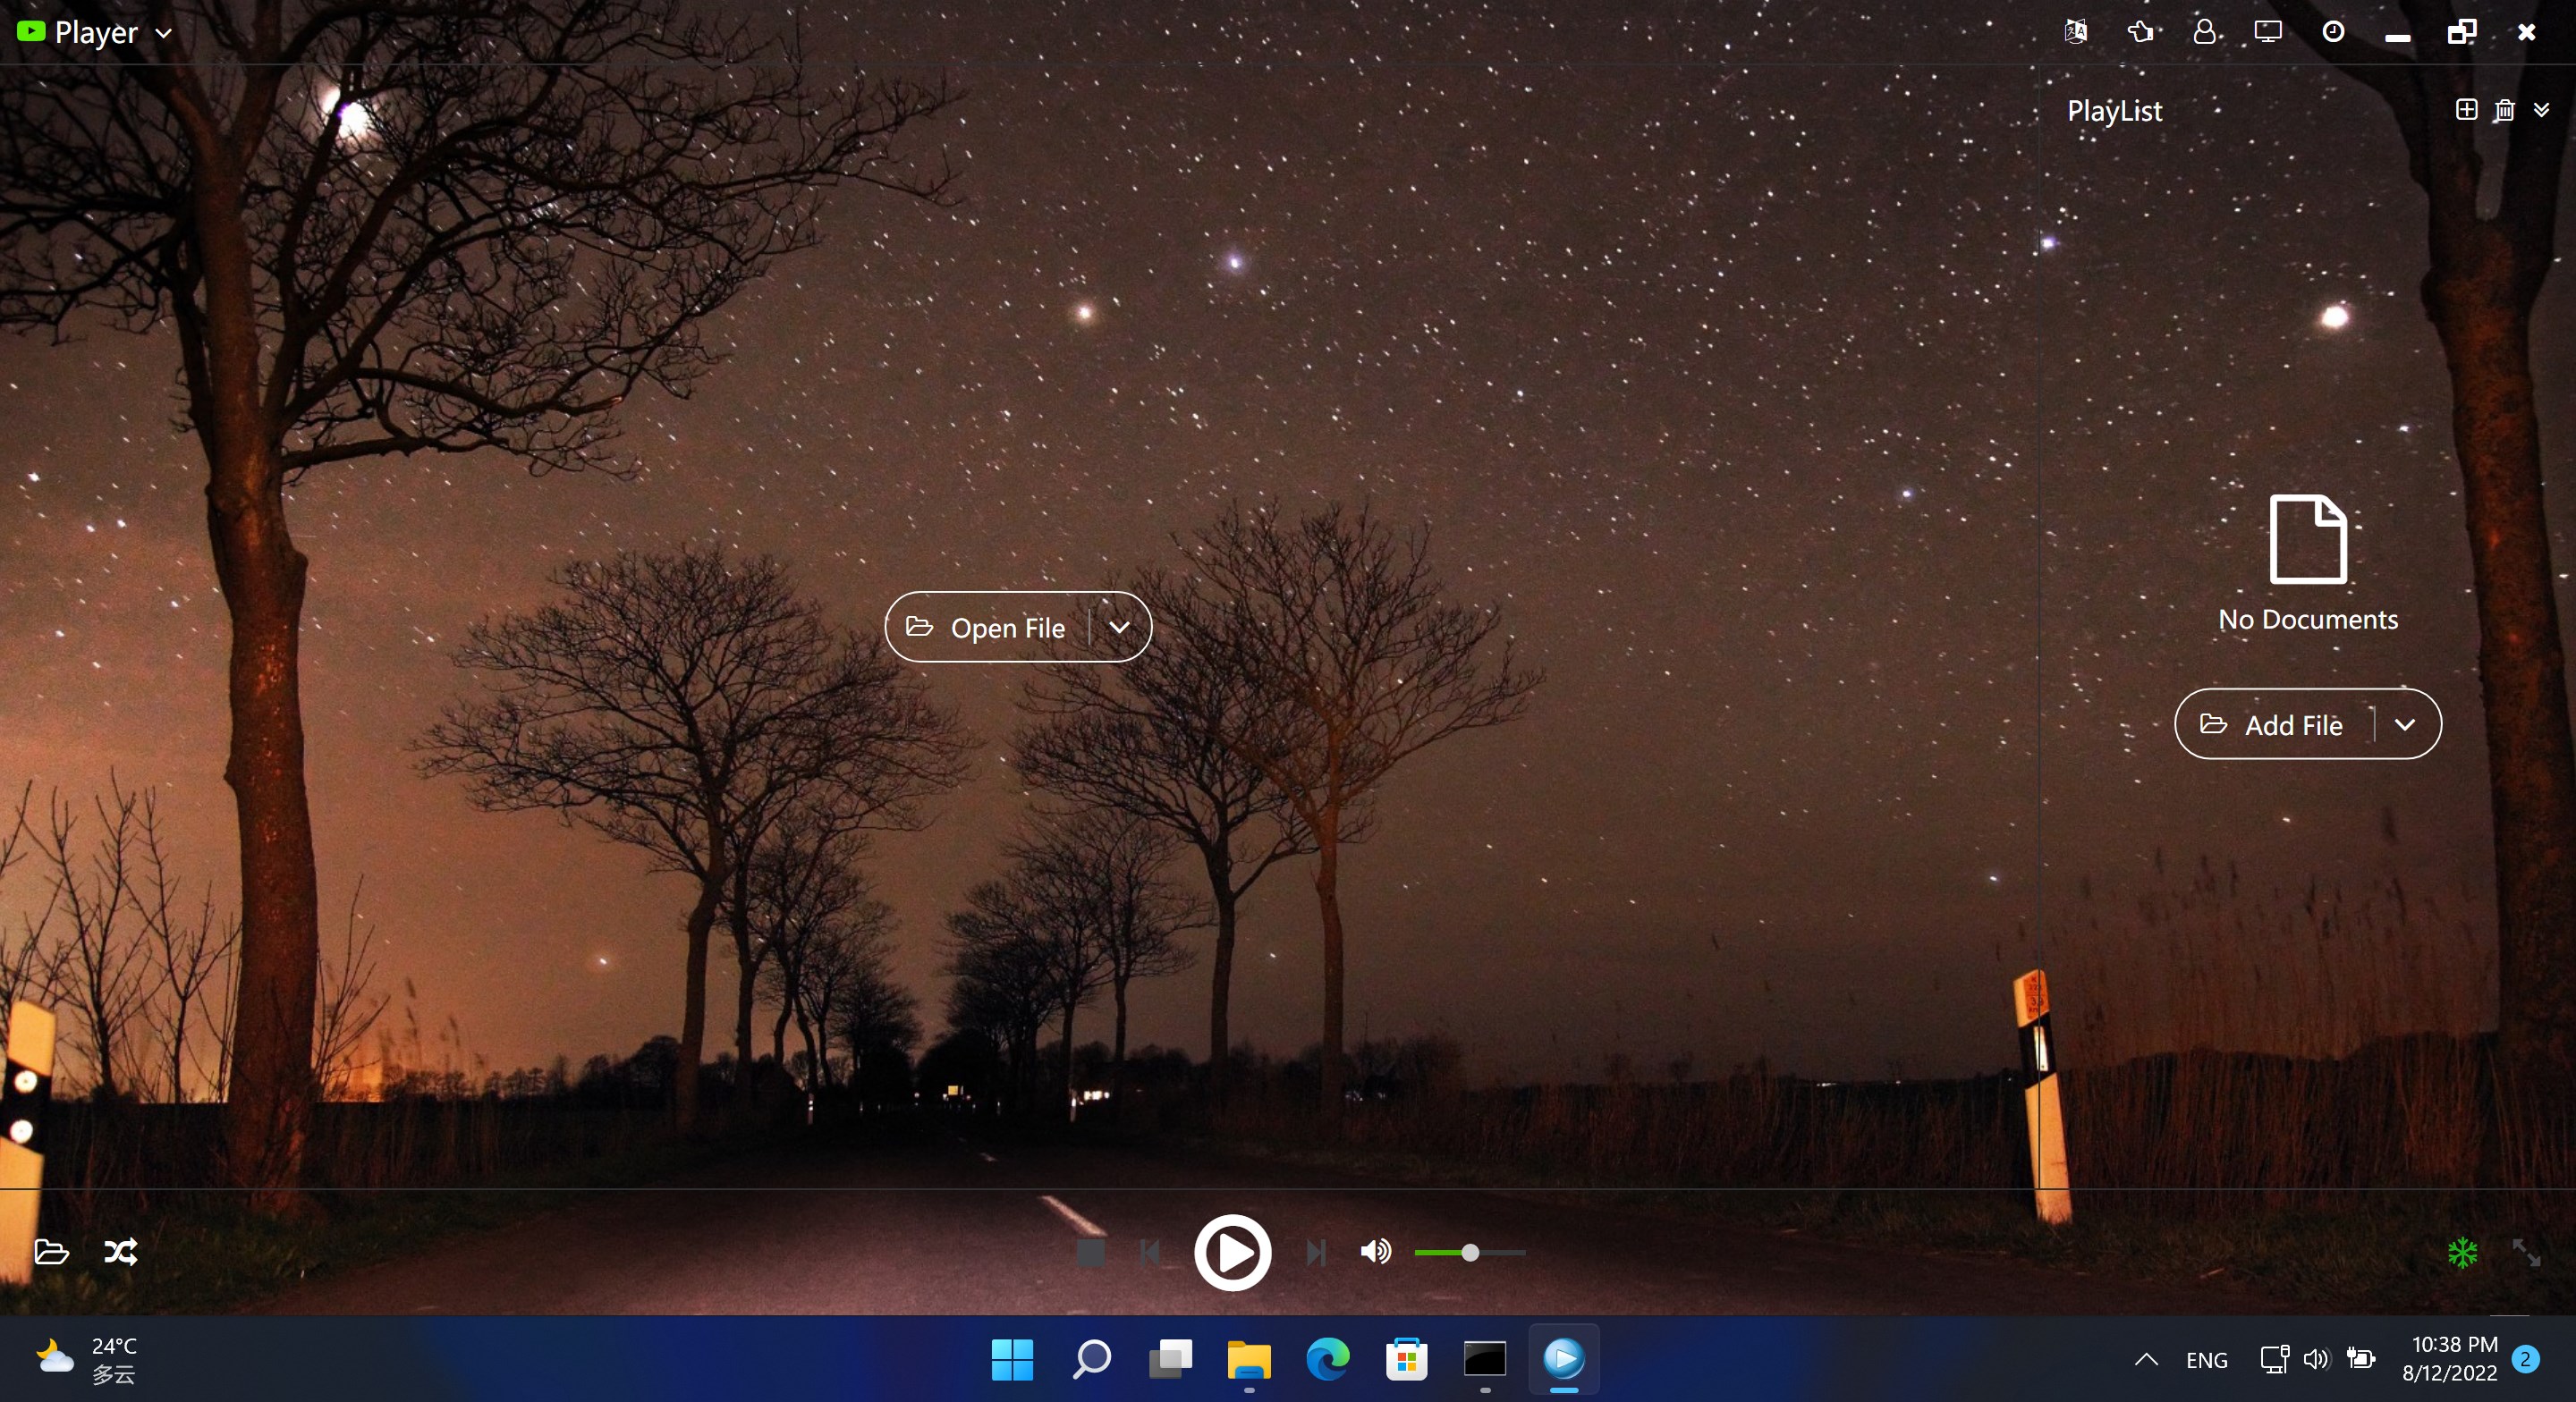Open the Player main menu
The image size is (2576, 1402).
(x=96, y=33)
